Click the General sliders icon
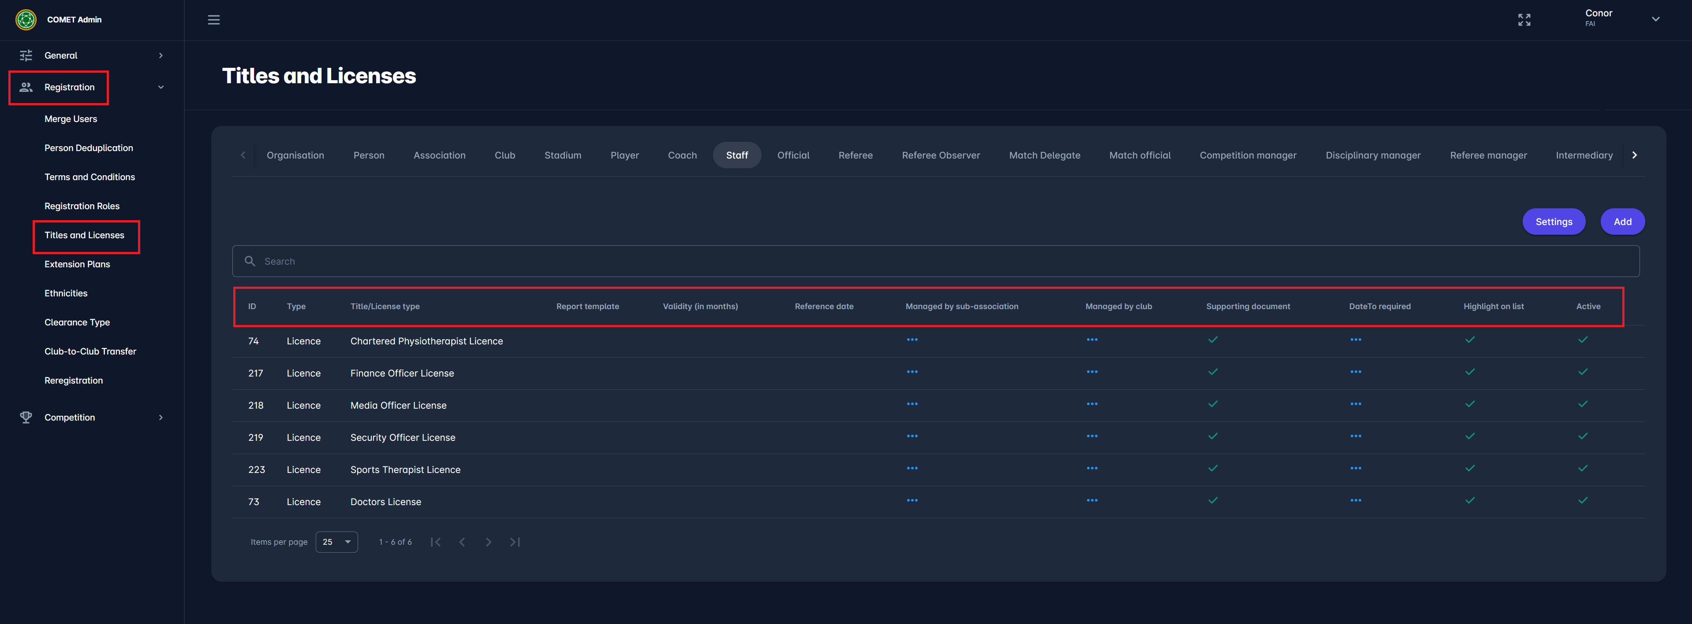 pos(26,56)
